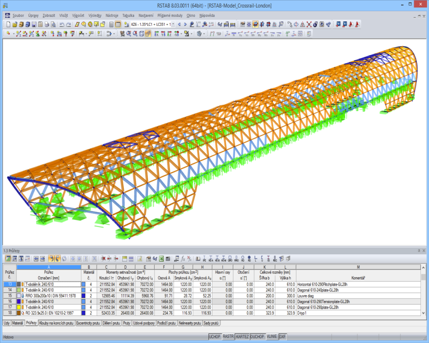Switch to the Sady prutů tab
The image size is (429, 343).
point(211,323)
